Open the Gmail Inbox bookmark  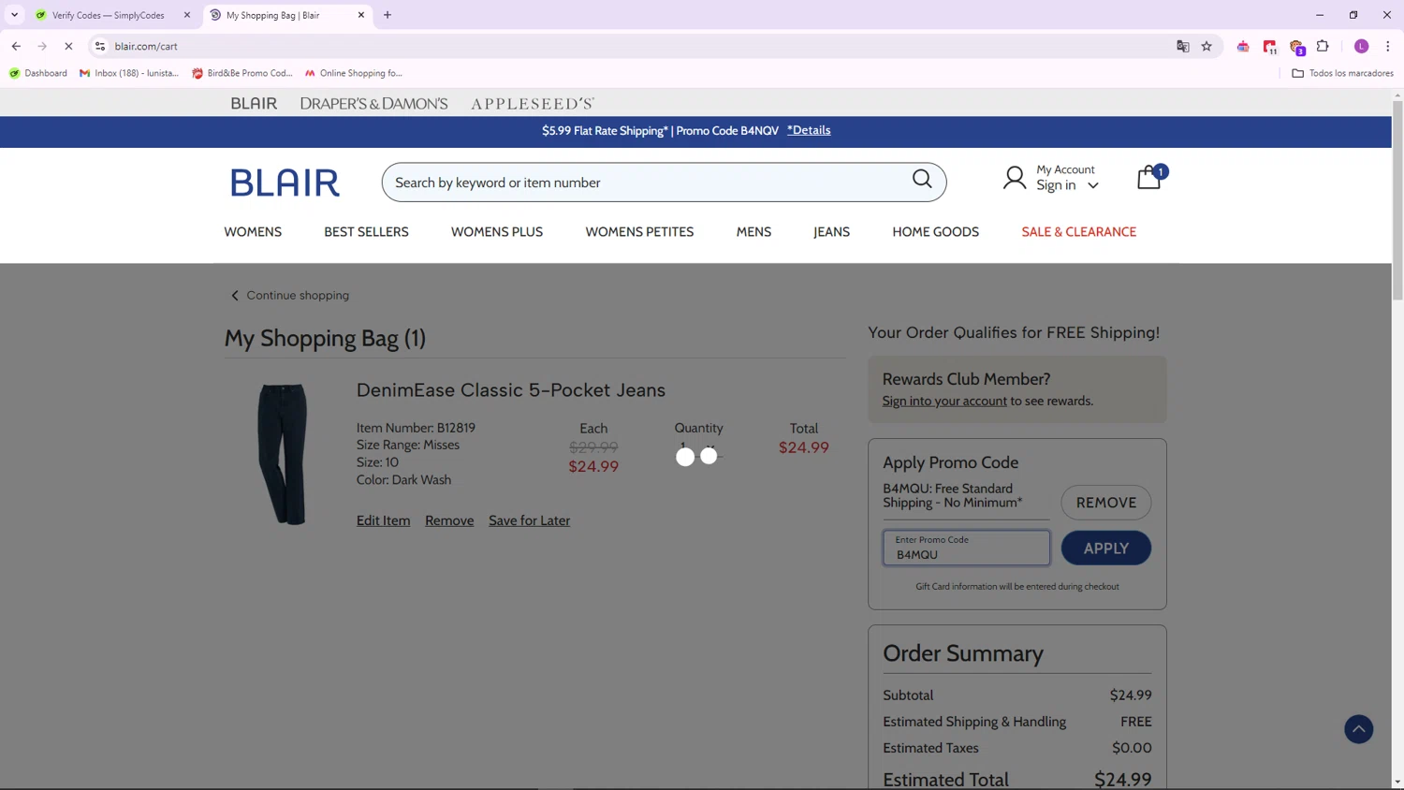pyautogui.click(x=129, y=73)
